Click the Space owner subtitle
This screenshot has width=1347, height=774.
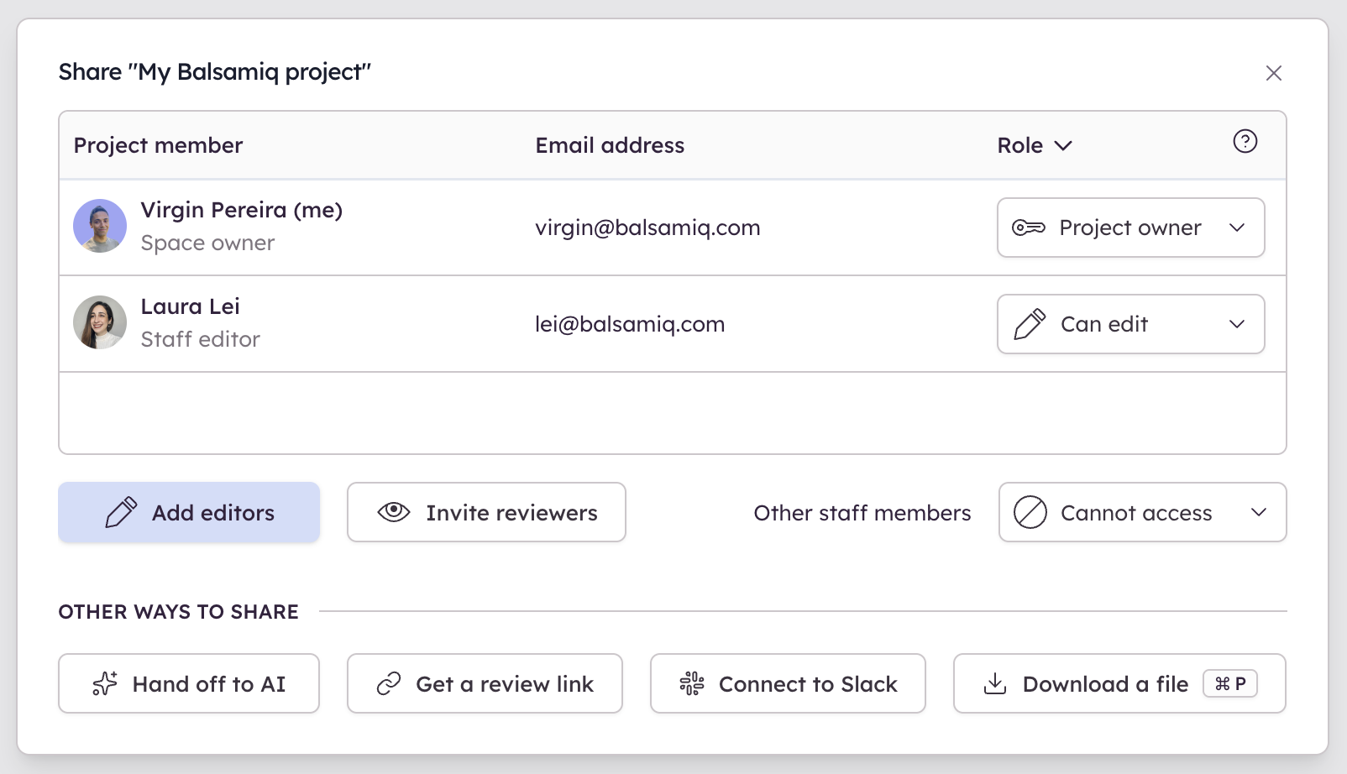(207, 243)
